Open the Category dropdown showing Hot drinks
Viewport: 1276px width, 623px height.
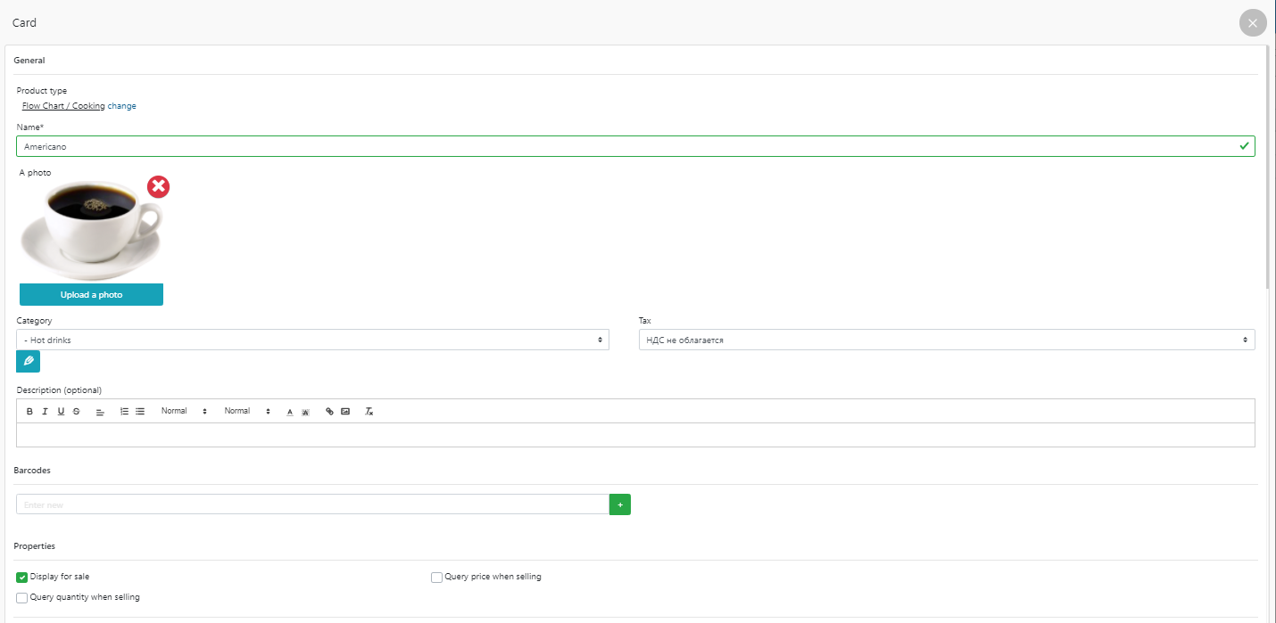tap(312, 340)
